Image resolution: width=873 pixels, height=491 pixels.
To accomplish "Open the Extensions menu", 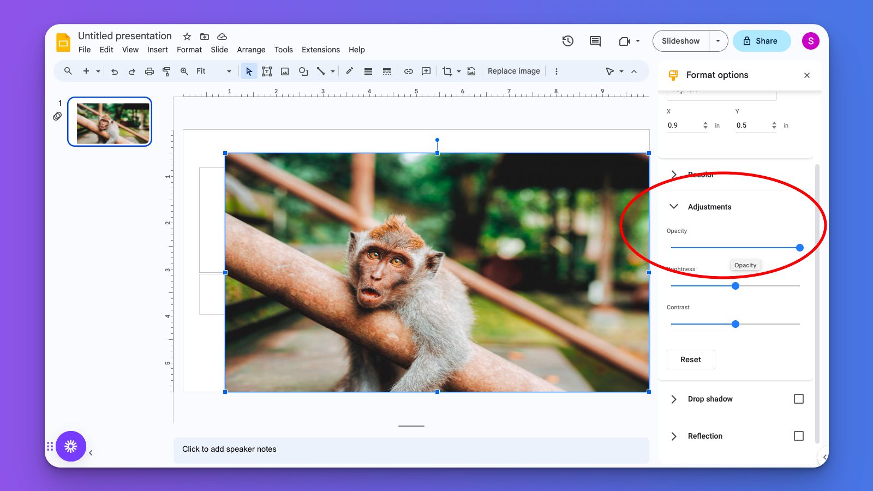I will (x=320, y=50).
